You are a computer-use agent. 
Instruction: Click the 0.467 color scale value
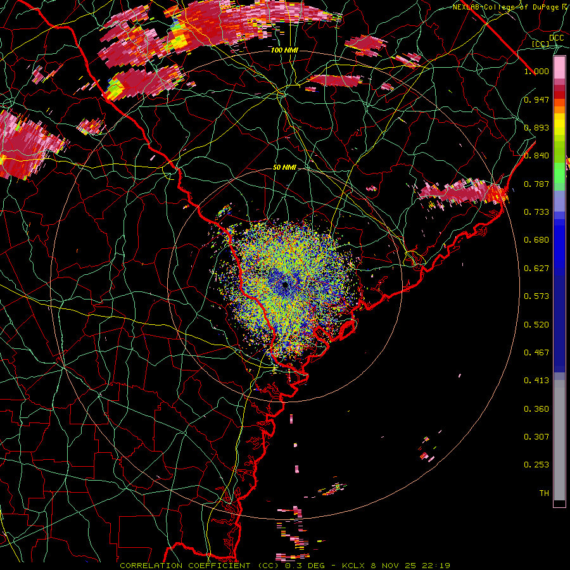click(x=536, y=353)
